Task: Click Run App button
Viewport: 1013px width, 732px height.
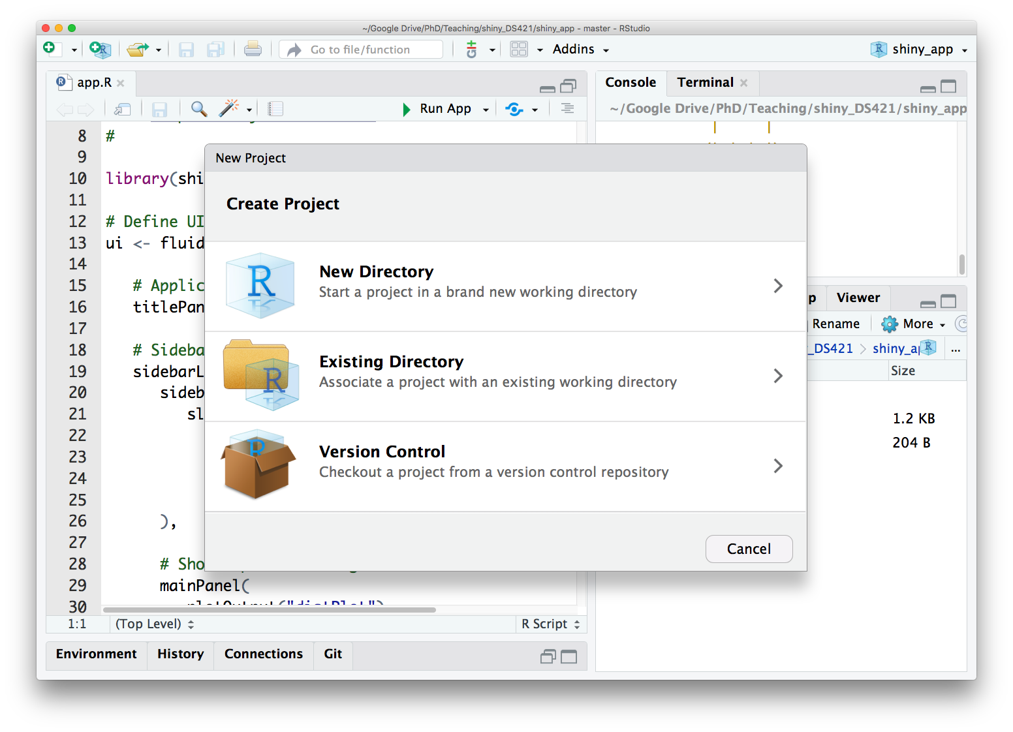Action: [x=437, y=109]
